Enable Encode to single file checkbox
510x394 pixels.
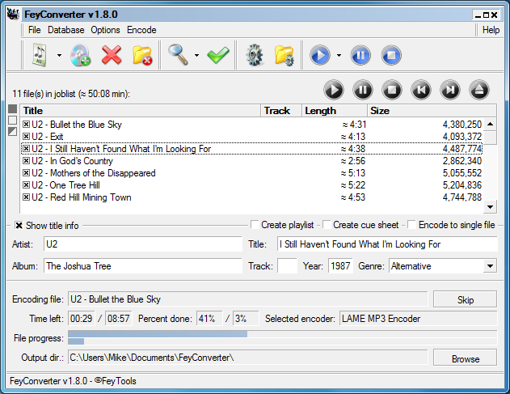point(411,225)
